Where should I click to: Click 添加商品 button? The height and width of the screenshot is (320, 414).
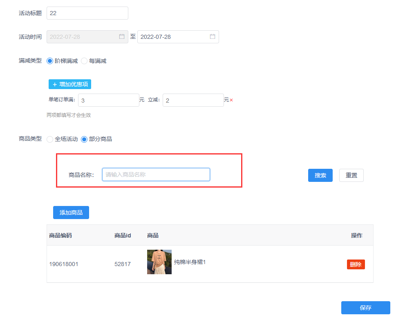point(71,213)
